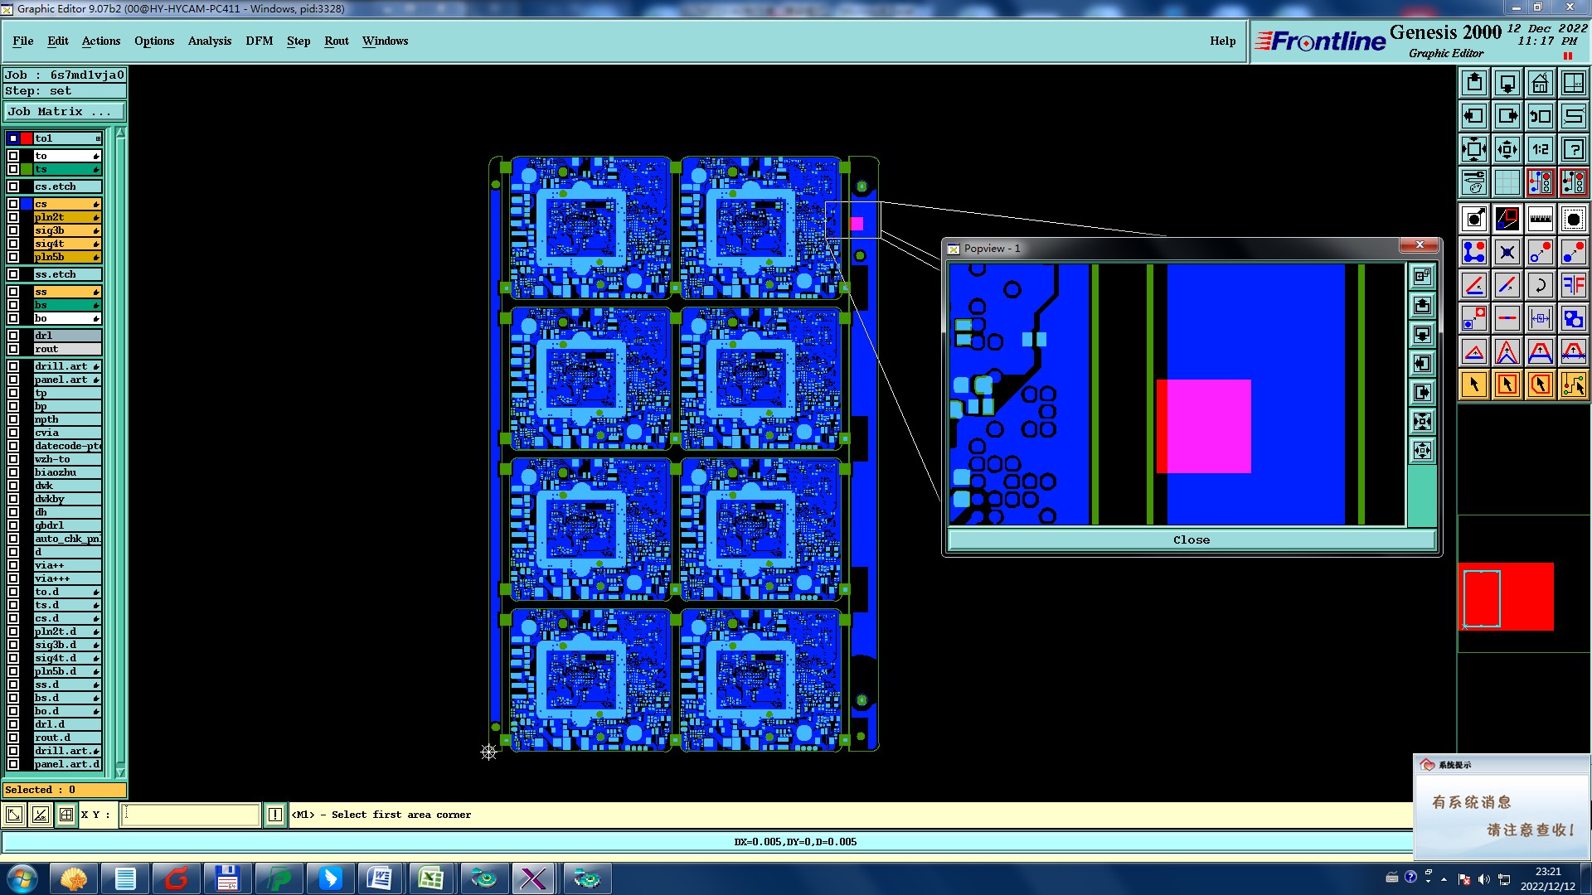The image size is (1592, 895).
Task: Click the mirror F flip icon
Action: point(1573,285)
